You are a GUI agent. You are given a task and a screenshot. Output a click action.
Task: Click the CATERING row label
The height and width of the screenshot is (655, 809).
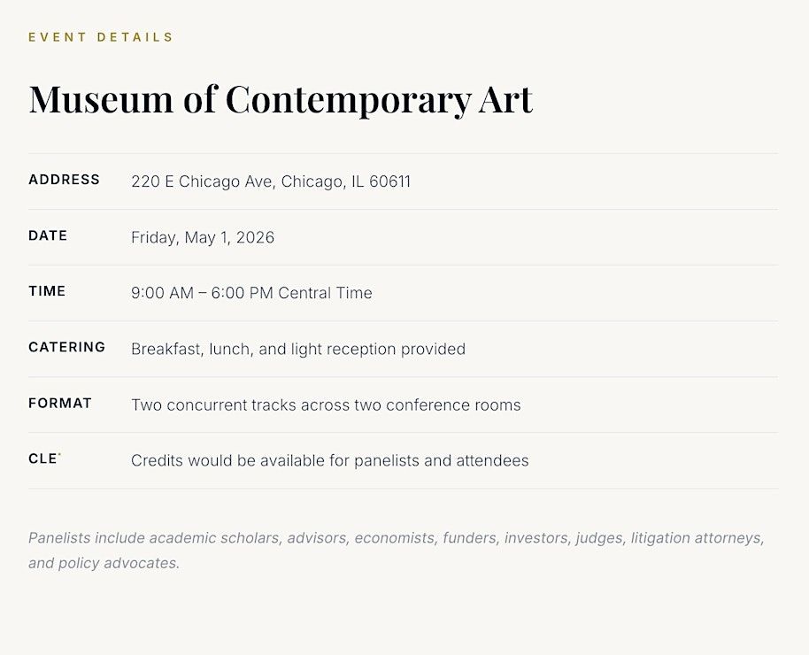coord(66,347)
